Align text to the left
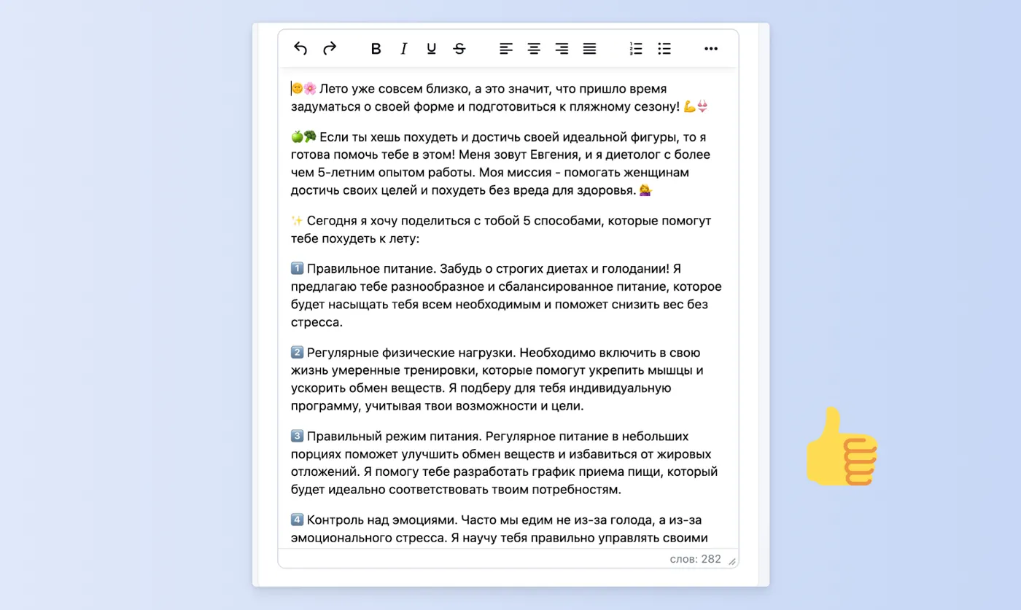This screenshot has height=610, width=1021. click(x=506, y=49)
